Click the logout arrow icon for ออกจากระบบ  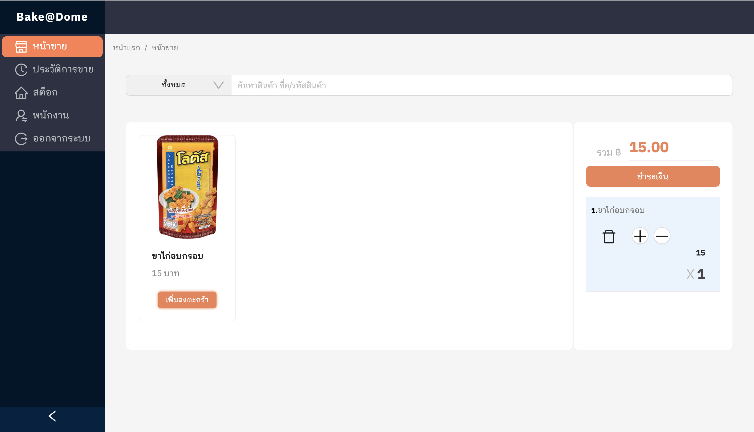coord(21,139)
